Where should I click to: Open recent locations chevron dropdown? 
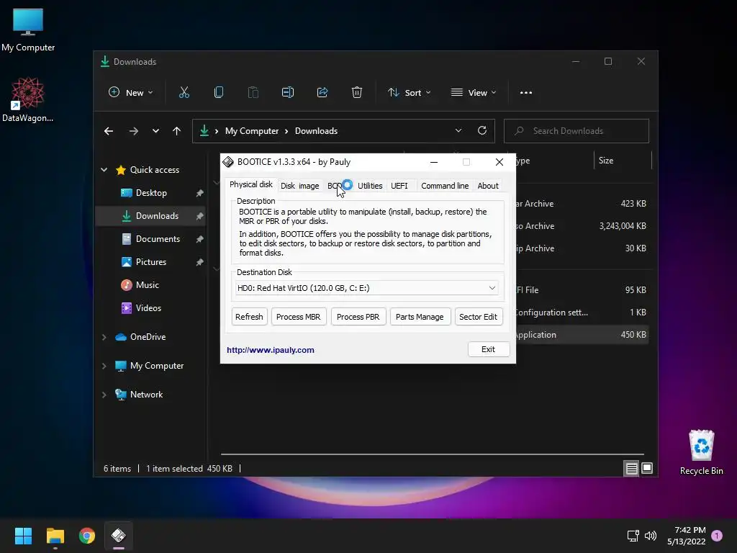coord(155,131)
